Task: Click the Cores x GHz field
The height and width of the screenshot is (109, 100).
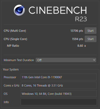Action: click(59, 85)
